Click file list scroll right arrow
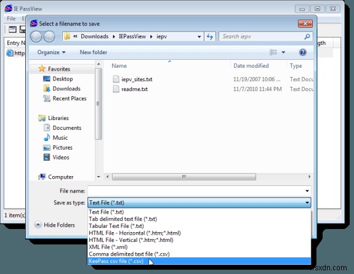Screen dimensions: 354x274 tap(309, 177)
